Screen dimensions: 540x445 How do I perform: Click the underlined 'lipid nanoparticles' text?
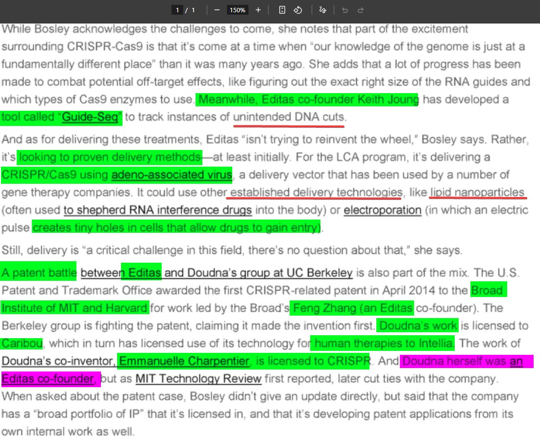[477, 192]
